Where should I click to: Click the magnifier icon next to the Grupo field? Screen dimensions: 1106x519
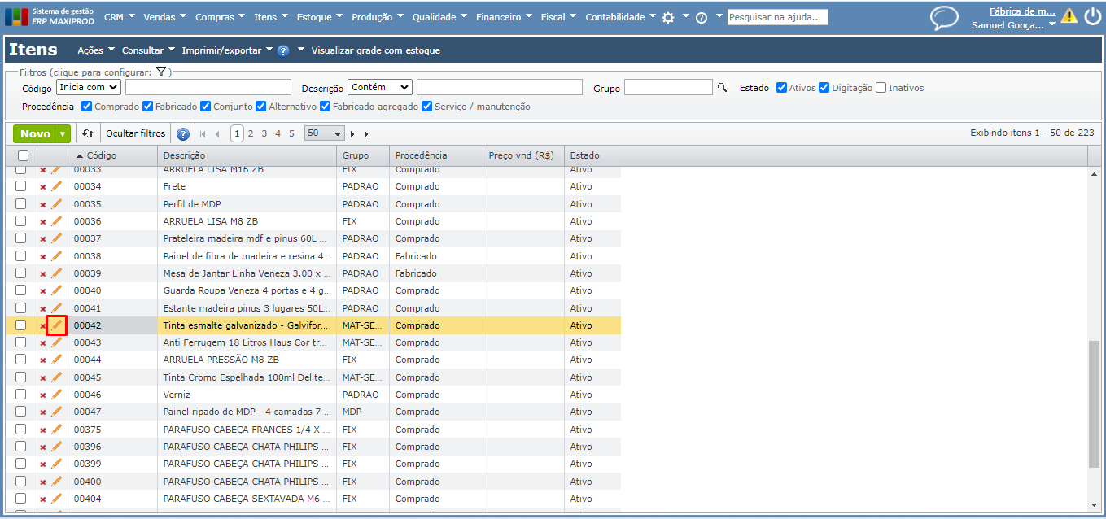(x=721, y=88)
